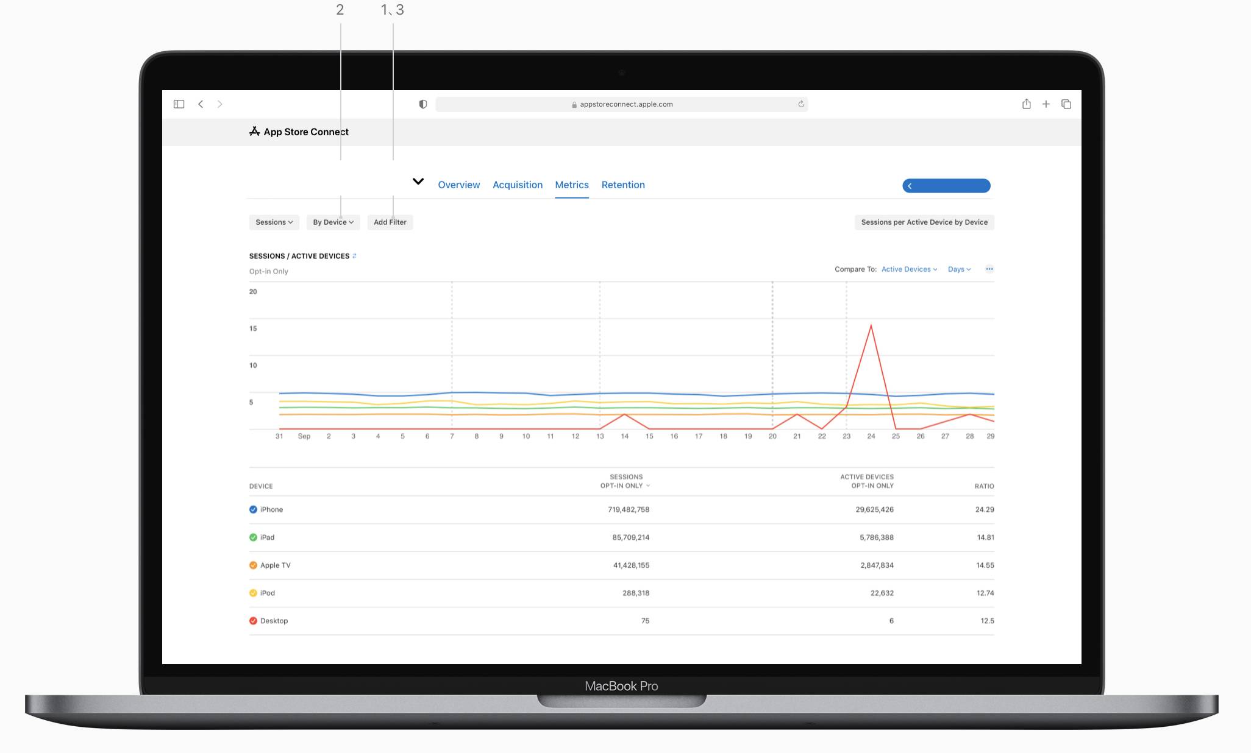Viewport: 1251px width, 753px height.
Task: Go forward with Safari's forward arrow
Action: (x=220, y=104)
